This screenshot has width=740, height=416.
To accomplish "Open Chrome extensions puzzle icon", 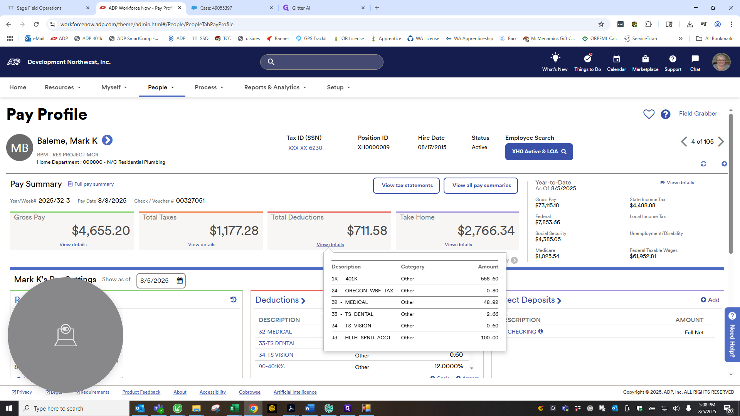I will (649, 24).
